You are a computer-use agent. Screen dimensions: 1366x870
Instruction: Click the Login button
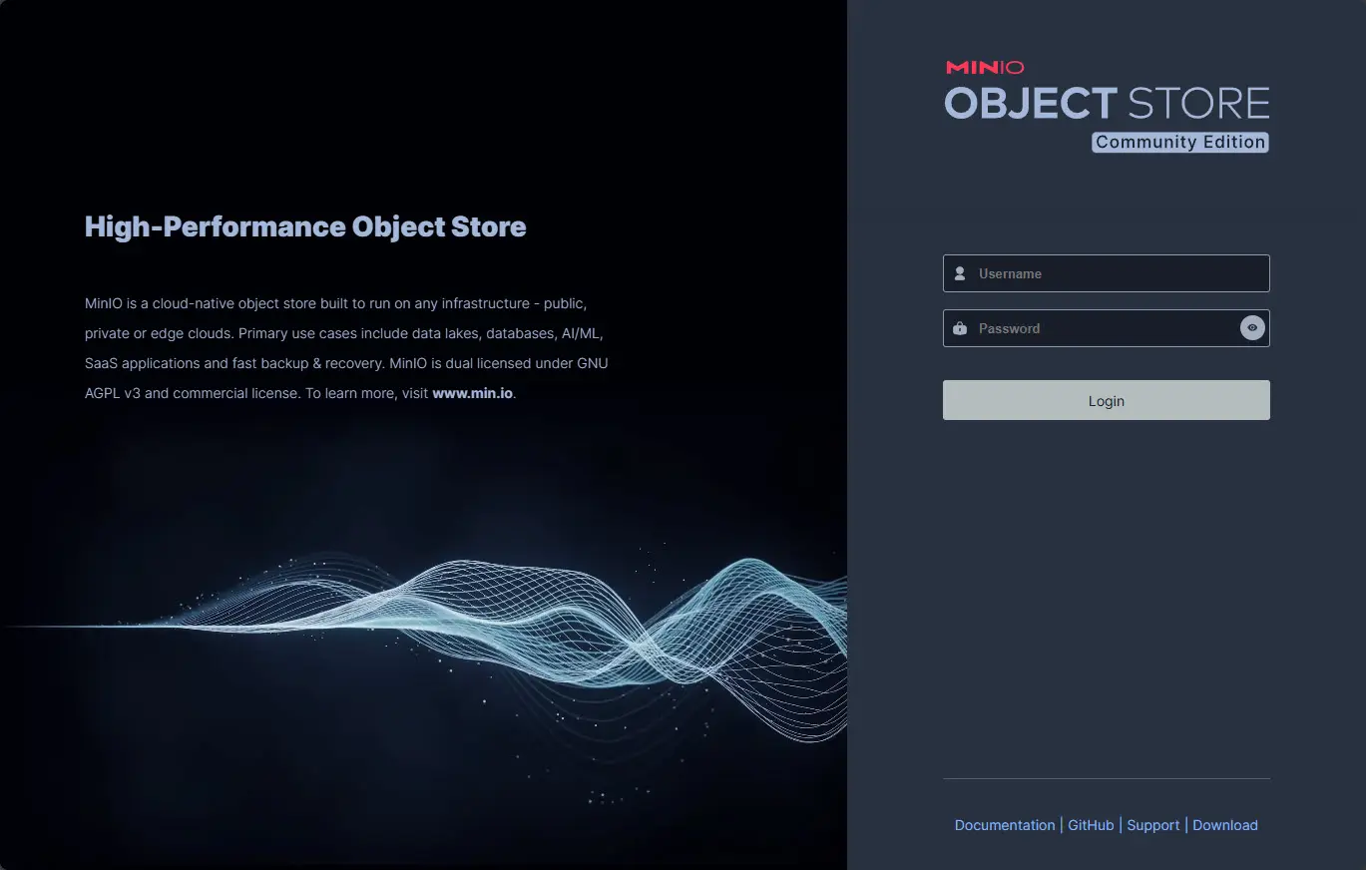point(1106,400)
